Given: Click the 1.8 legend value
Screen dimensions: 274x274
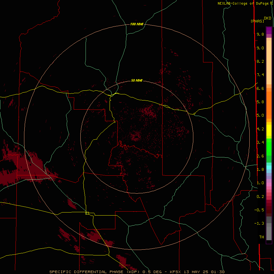Looking at the screenshot, I should (260, 170).
